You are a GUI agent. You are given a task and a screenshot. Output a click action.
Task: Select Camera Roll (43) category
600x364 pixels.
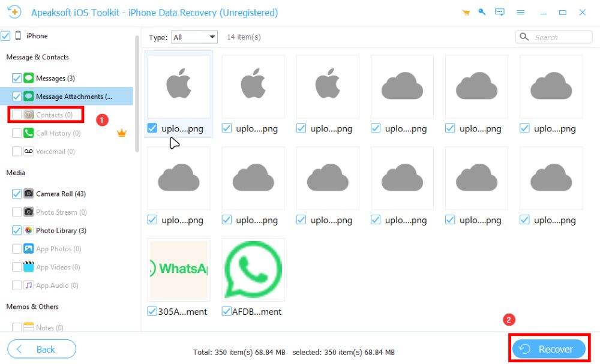60,194
